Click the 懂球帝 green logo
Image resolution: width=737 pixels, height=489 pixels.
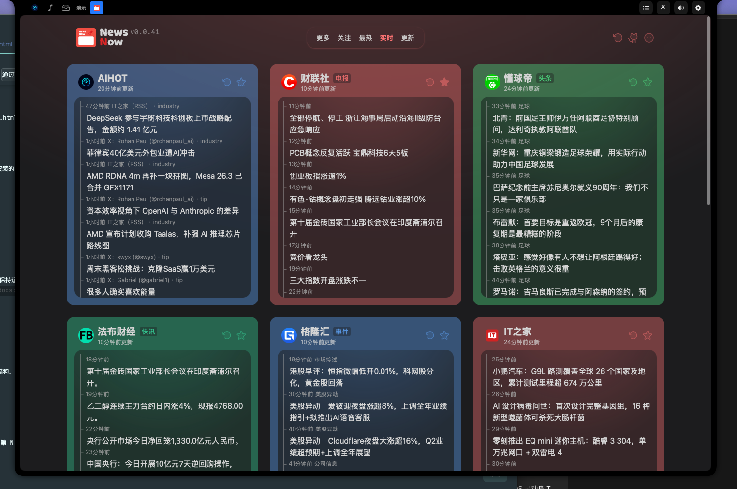tap(492, 82)
